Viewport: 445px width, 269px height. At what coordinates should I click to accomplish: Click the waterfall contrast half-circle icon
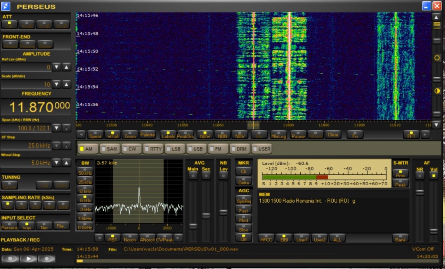pos(437,91)
